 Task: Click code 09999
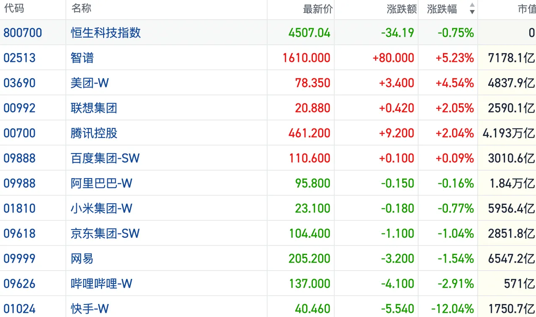(x=20, y=258)
